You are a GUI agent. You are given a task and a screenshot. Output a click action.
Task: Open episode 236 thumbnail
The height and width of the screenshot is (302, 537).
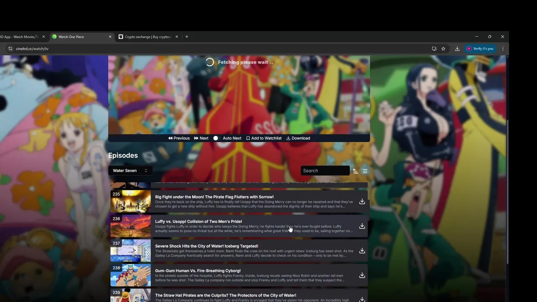point(130,226)
